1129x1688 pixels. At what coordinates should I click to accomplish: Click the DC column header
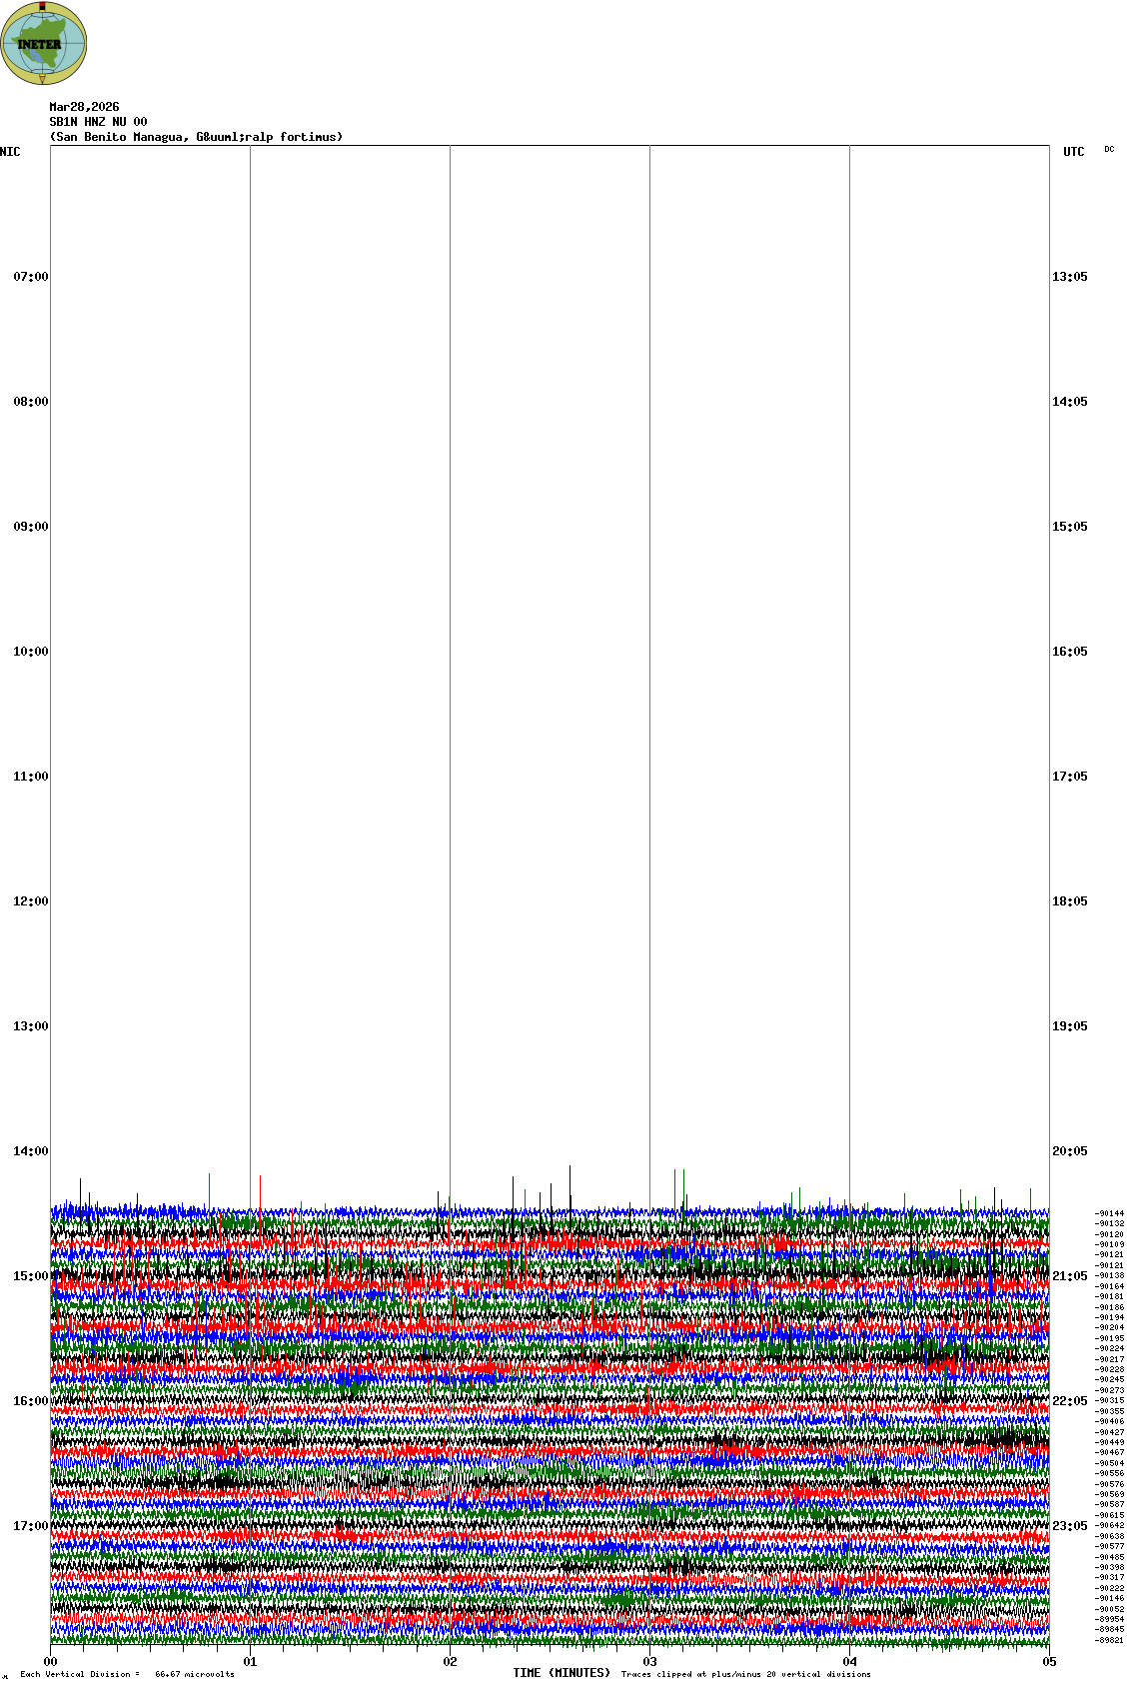[x=1109, y=150]
